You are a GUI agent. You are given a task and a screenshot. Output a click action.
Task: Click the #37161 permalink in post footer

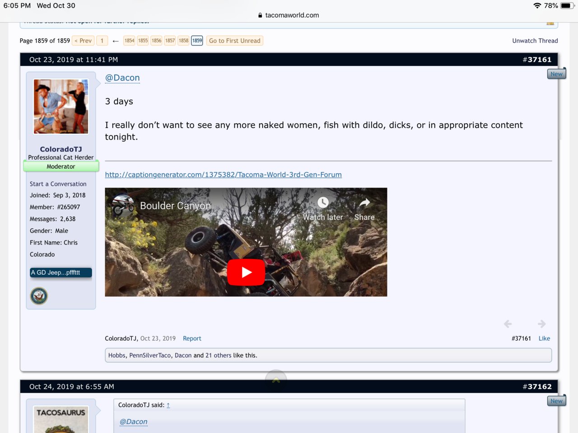click(521, 338)
